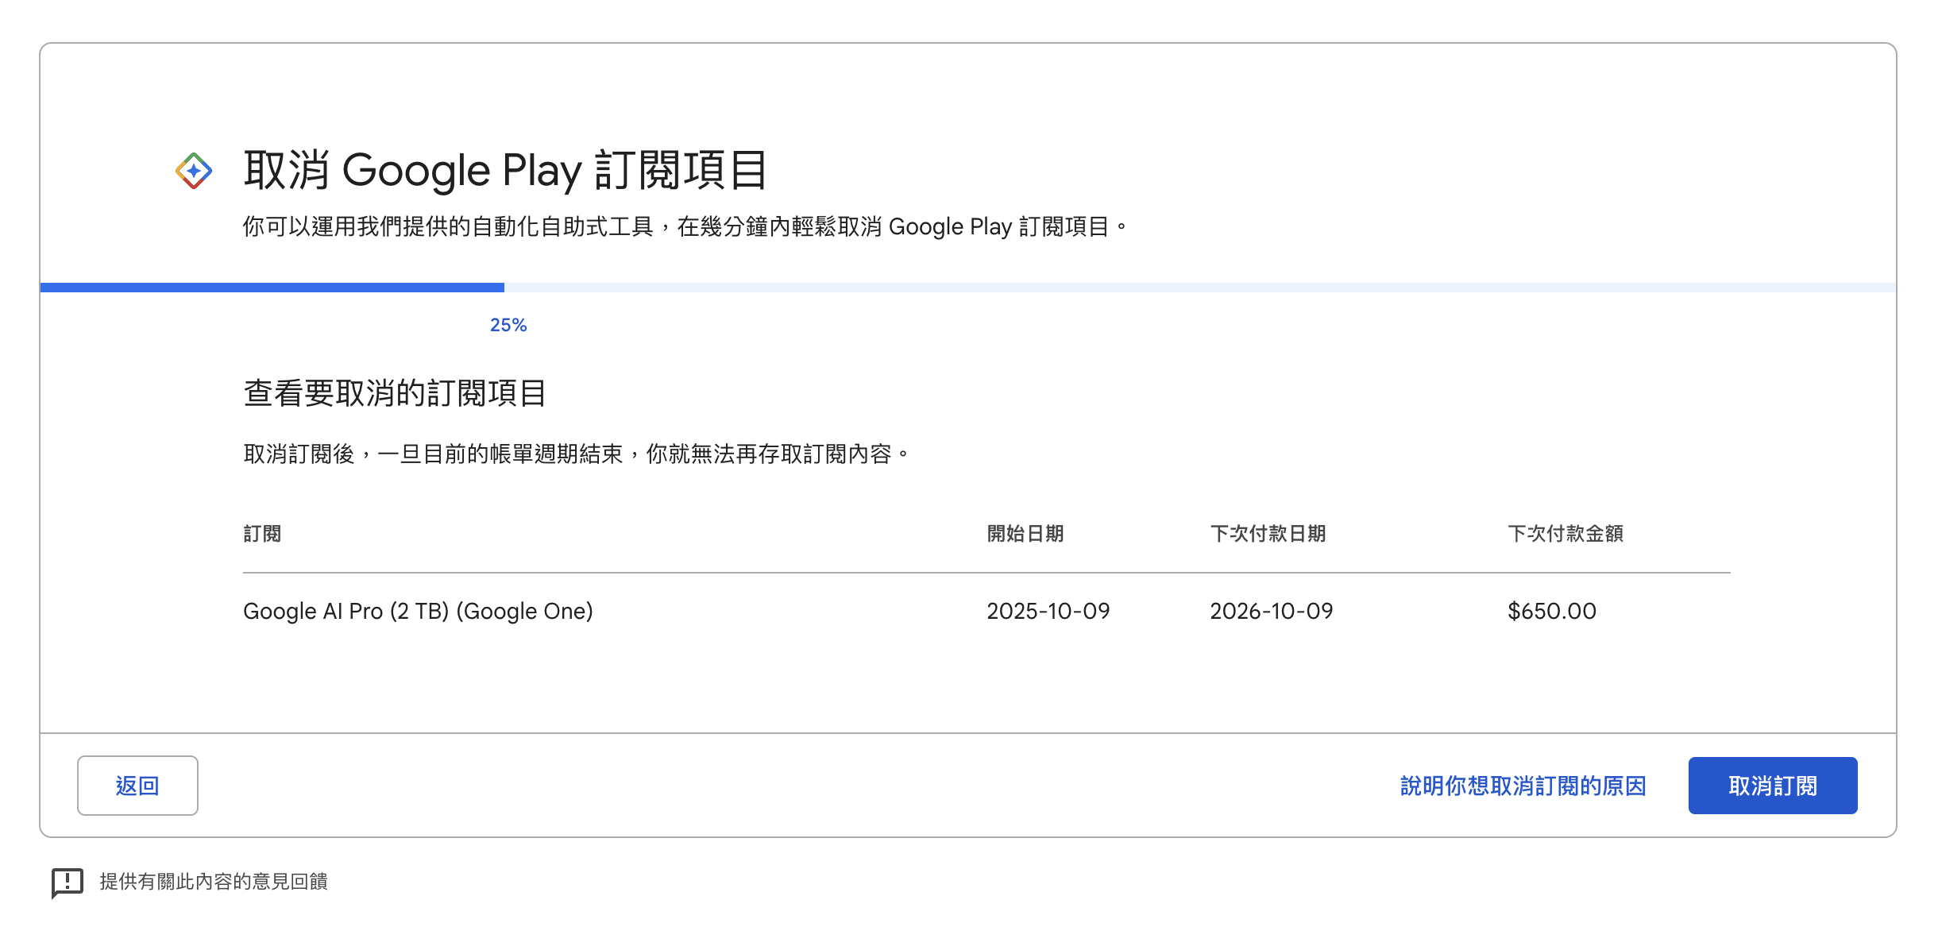The image size is (1942, 927).
Task: Click the 25% progress label
Action: [x=508, y=325]
